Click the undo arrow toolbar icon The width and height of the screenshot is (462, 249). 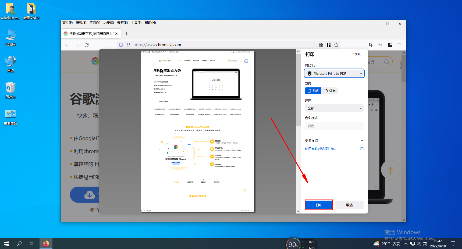point(380,45)
